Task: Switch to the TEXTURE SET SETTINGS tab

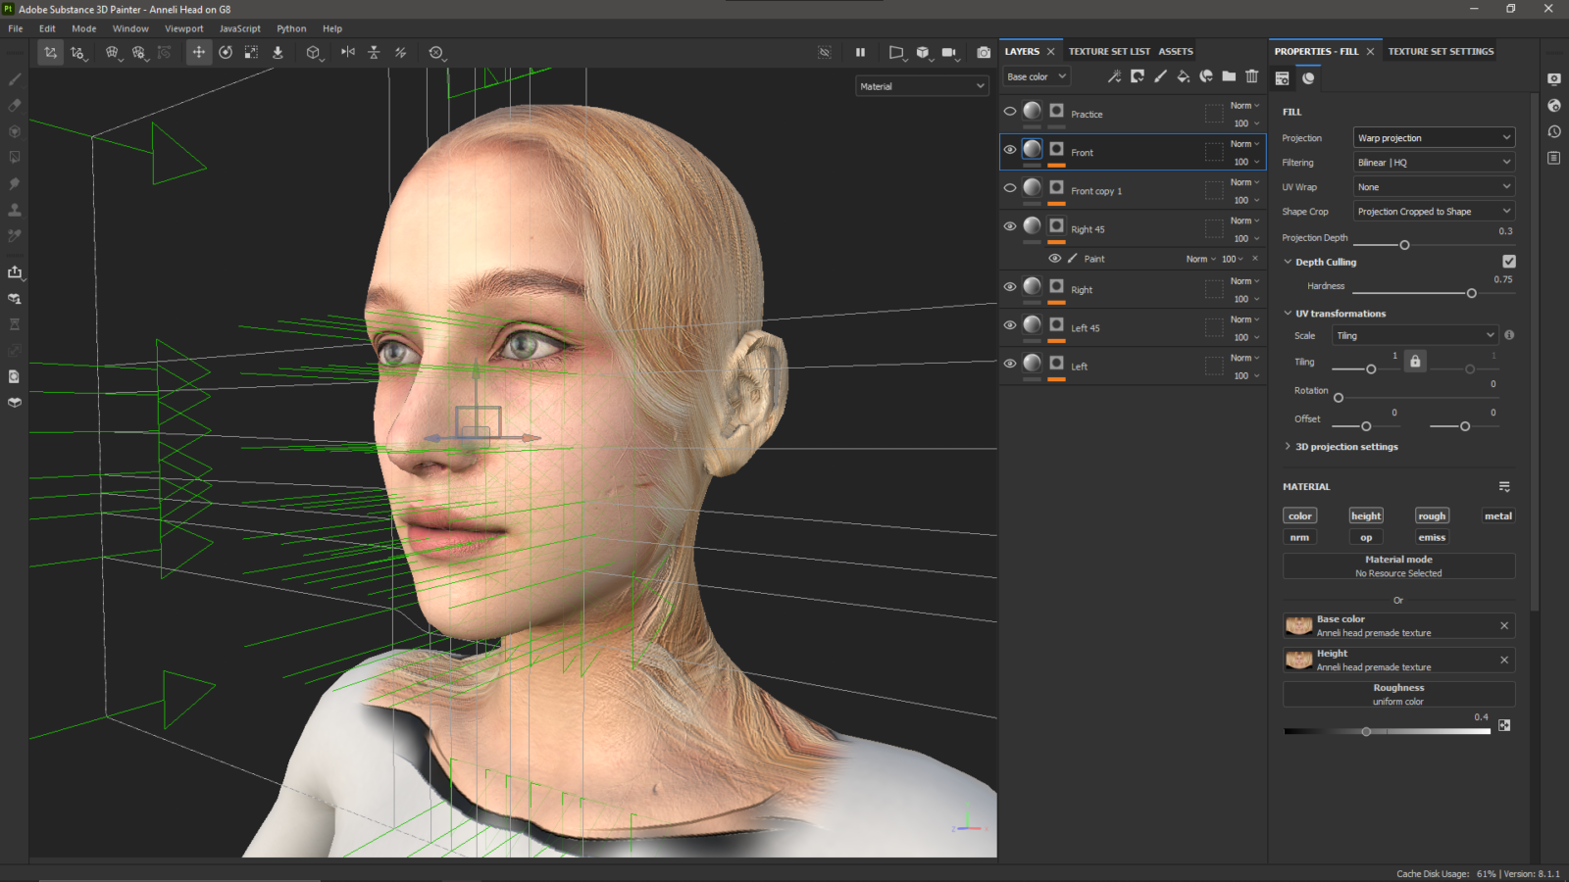Action: 1441,51
